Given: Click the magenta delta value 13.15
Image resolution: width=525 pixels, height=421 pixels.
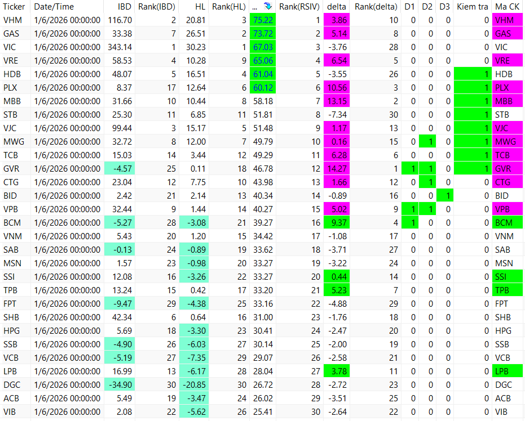Looking at the screenshot, I should pyautogui.click(x=337, y=101).
